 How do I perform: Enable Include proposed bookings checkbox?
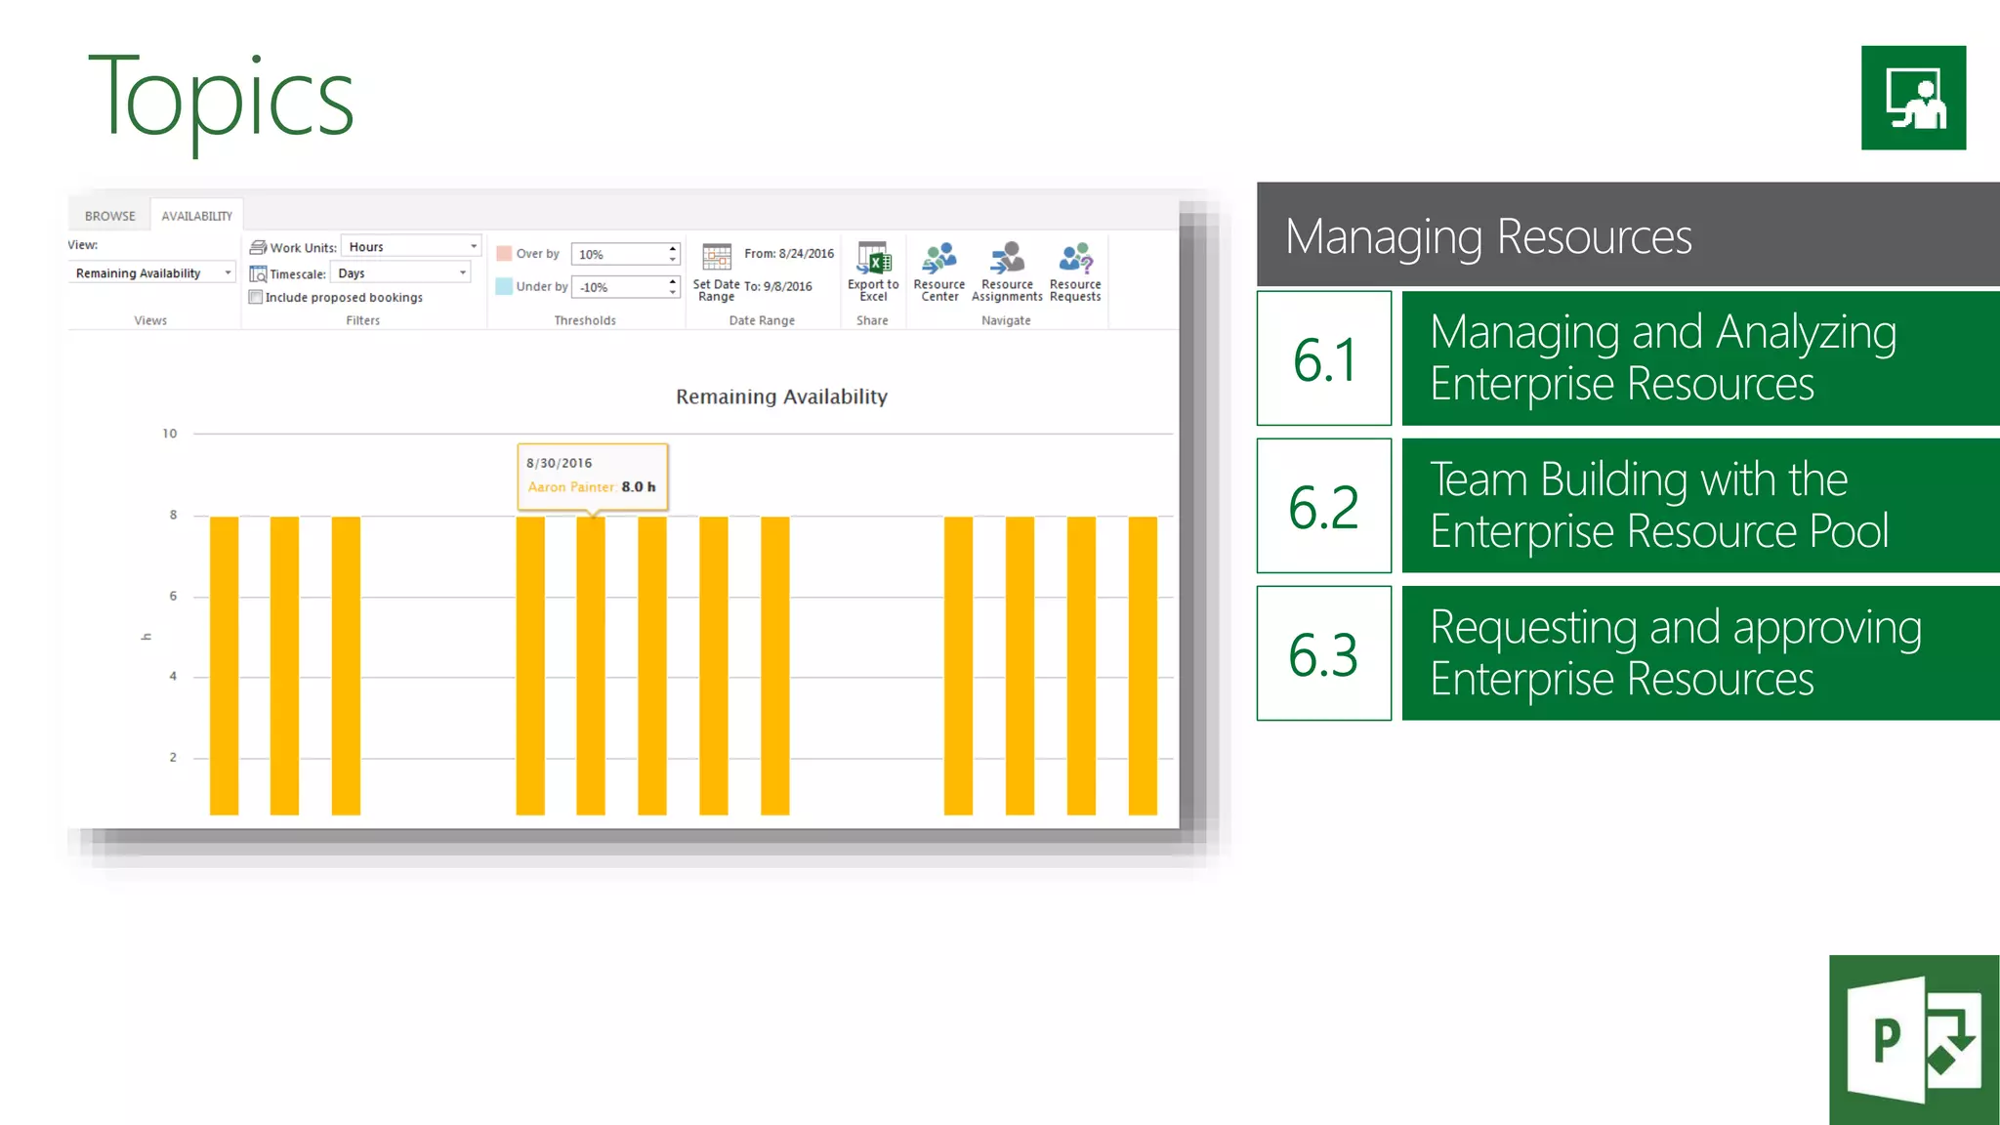coord(256,297)
